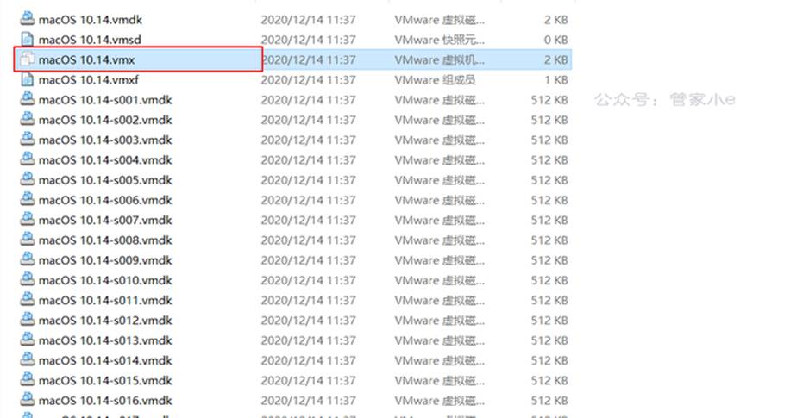The width and height of the screenshot is (803, 418).
Task: Click the macOS 10.14.vmsd file name
Action: click(x=90, y=40)
